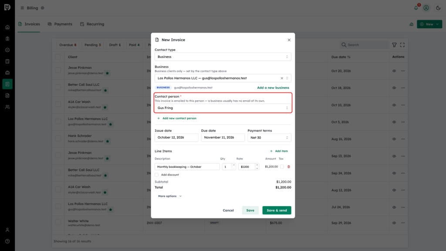Select the Hank Schrader row checkbox
The image size is (446, 251).
tap(58, 139)
